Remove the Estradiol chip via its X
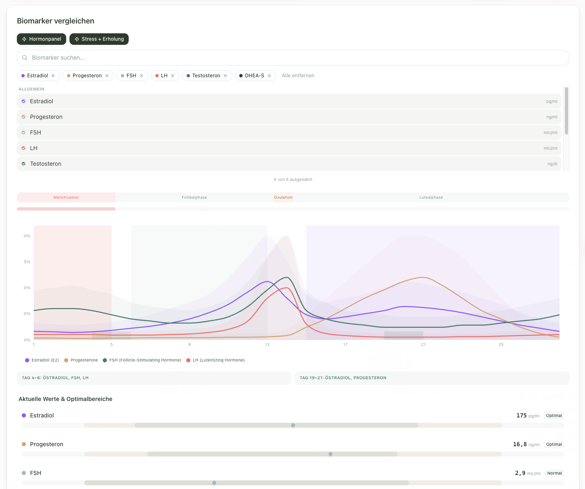 click(53, 76)
